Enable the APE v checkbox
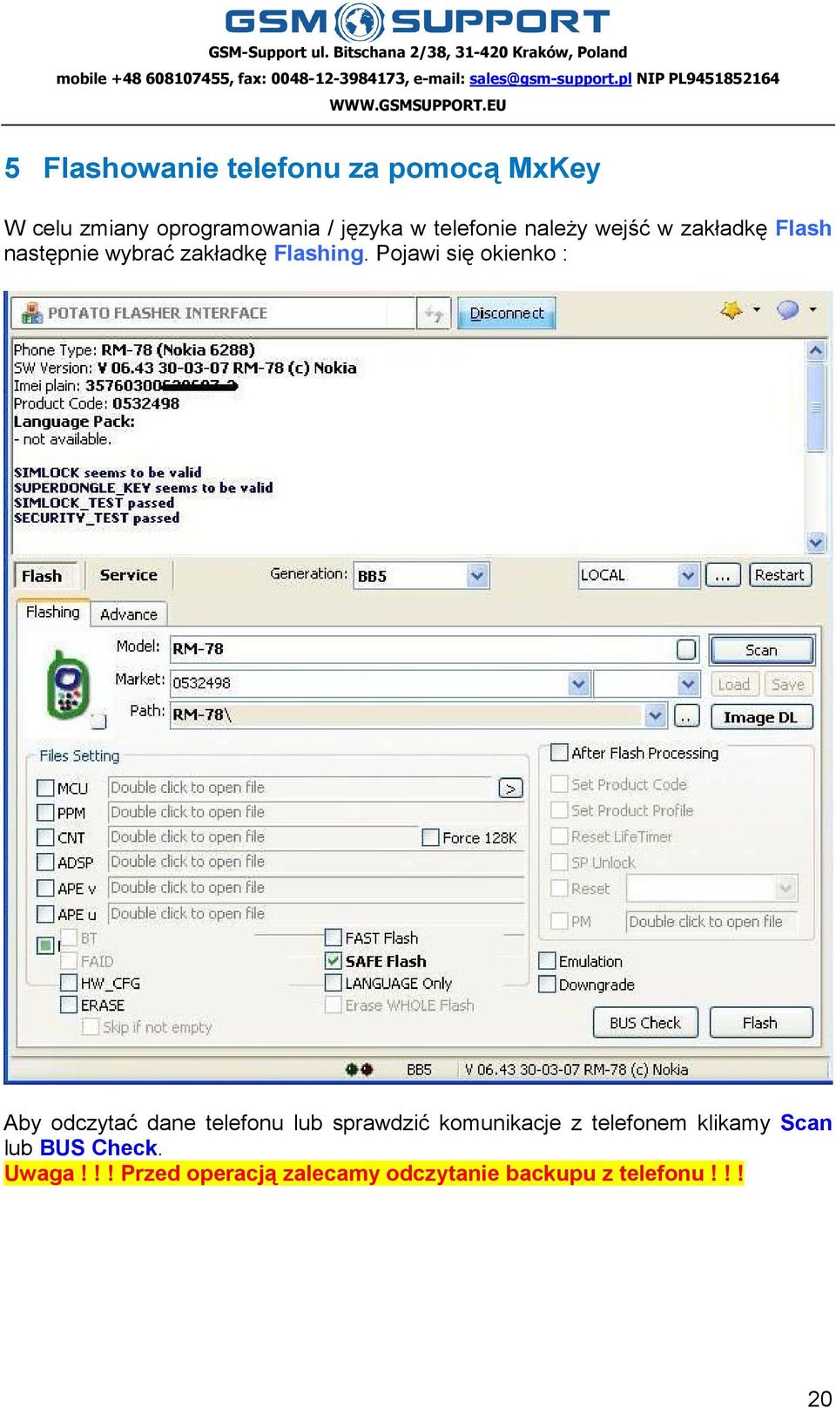The height and width of the screenshot is (1408, 836). click(46, 889)
